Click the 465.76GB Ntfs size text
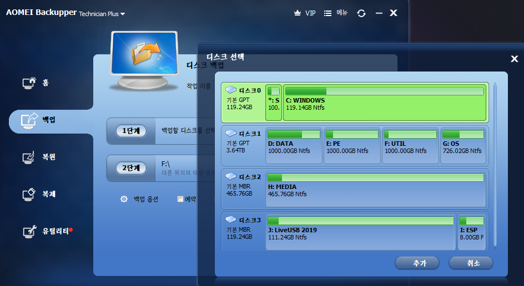 287,194
